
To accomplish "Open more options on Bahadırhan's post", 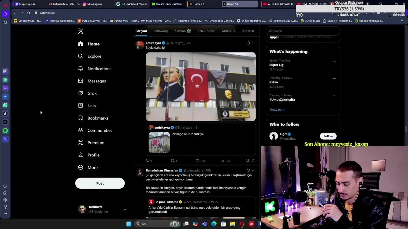I will pos(254,170).
